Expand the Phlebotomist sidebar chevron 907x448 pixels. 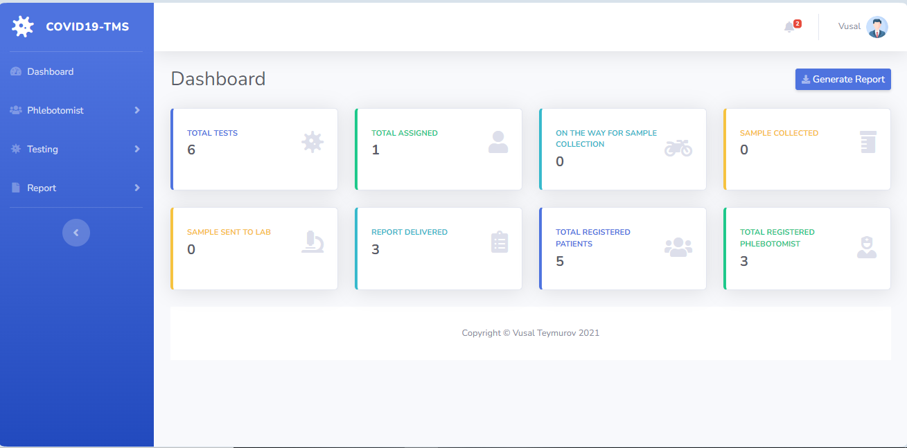click(137, 110)
